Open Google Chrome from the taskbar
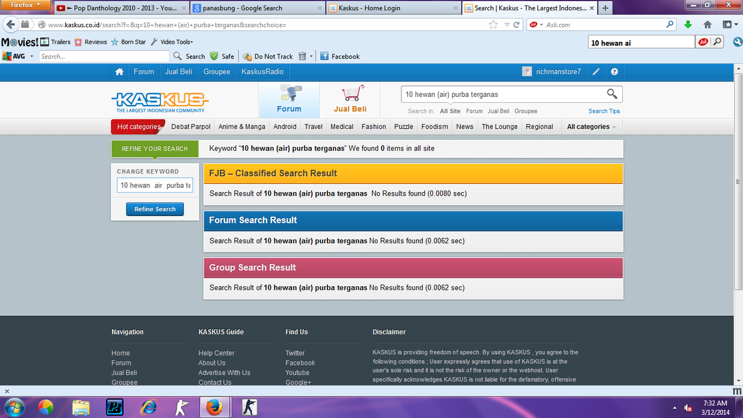The width and height of the screenshot is (743, 418). [46, 407]
